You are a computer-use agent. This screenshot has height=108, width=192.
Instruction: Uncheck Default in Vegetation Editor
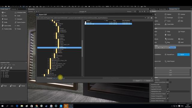pos(3,77)
